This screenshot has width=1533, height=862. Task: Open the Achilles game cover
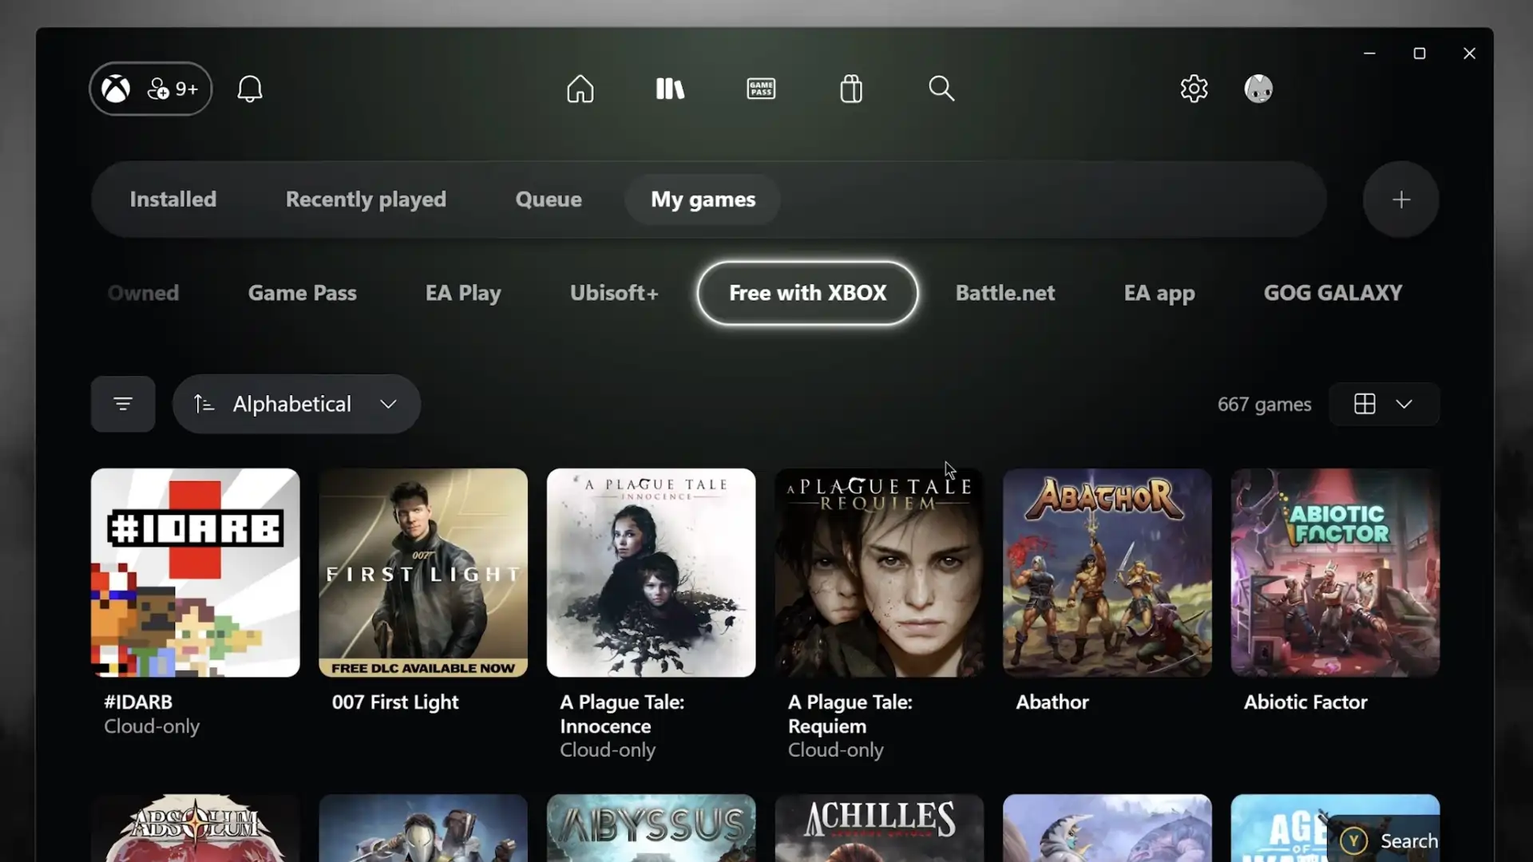[879, 828]
